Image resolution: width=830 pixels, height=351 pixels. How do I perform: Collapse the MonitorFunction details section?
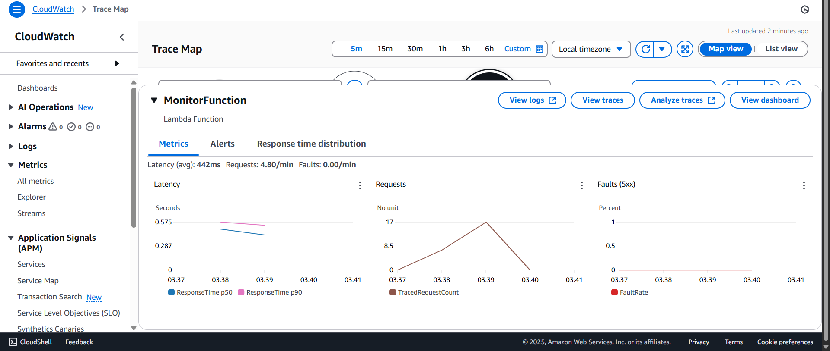click(154, 100)
